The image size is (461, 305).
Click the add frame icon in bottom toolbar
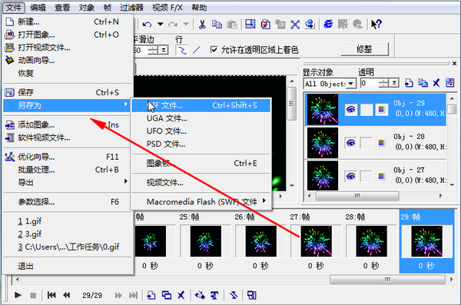(151, 295)
